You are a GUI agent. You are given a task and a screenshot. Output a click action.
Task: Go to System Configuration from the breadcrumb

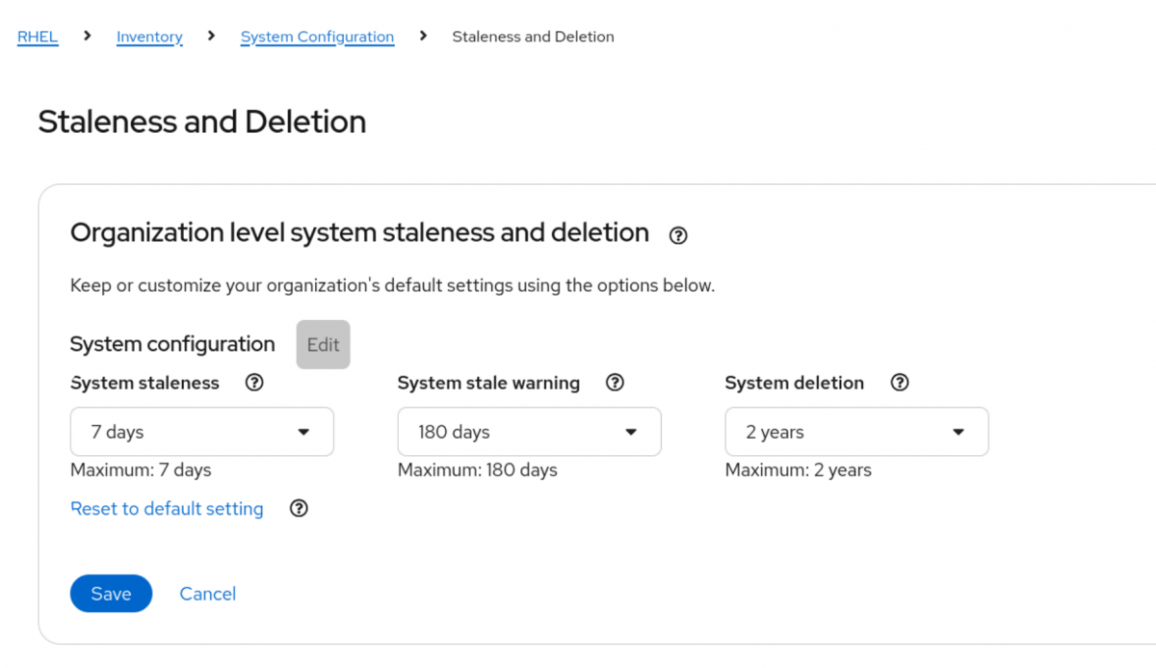(x=317, y=36)
